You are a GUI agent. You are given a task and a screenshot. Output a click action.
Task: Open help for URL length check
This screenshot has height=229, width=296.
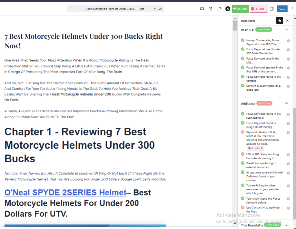pyautogui.click(x=288, y=155)
